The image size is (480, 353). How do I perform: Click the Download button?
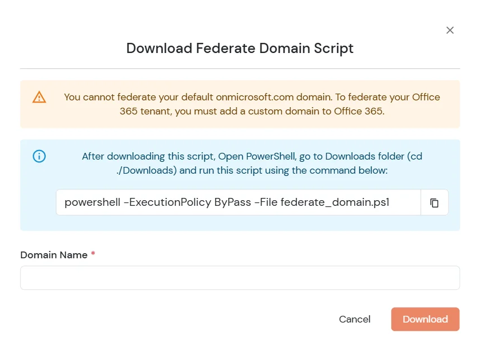click(425, 319)
